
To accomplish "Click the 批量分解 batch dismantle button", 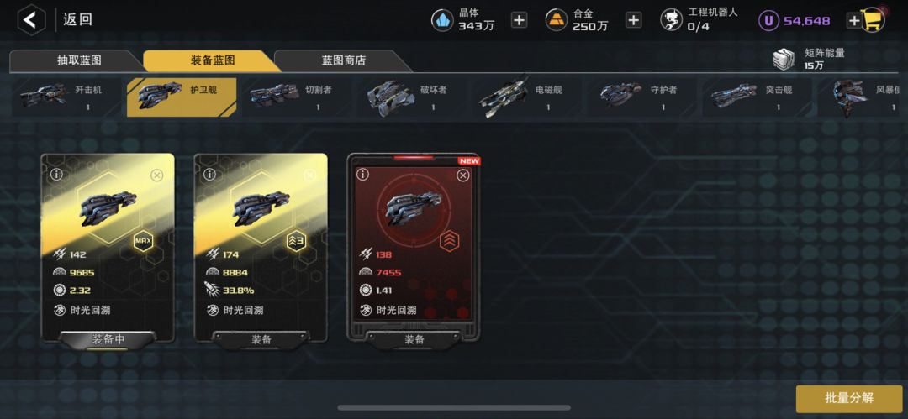I will point(849,398).
